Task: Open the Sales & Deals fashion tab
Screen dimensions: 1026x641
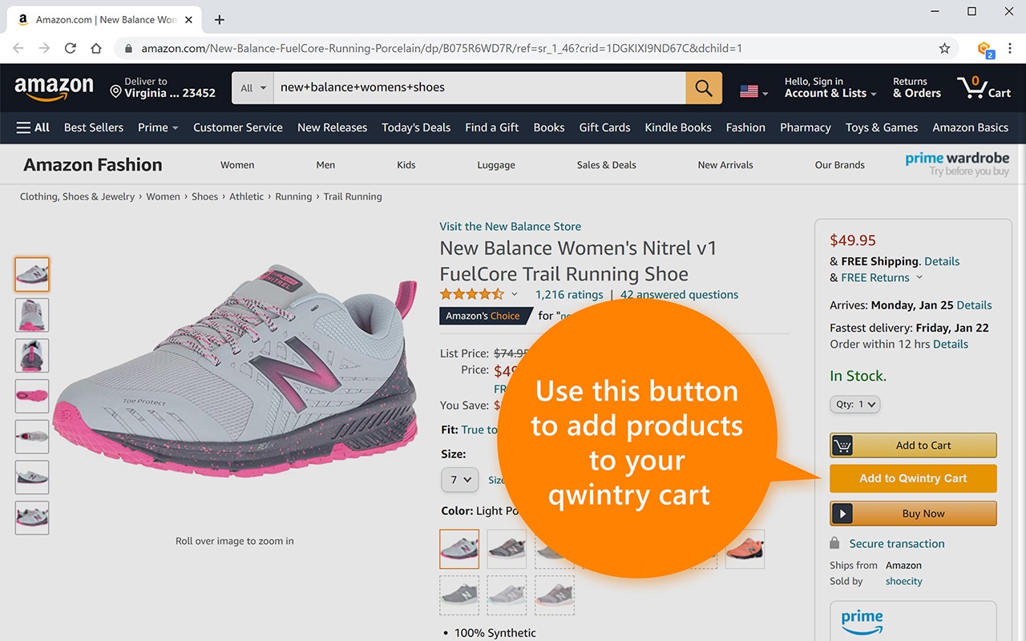Action: click(x=606, y=165)
